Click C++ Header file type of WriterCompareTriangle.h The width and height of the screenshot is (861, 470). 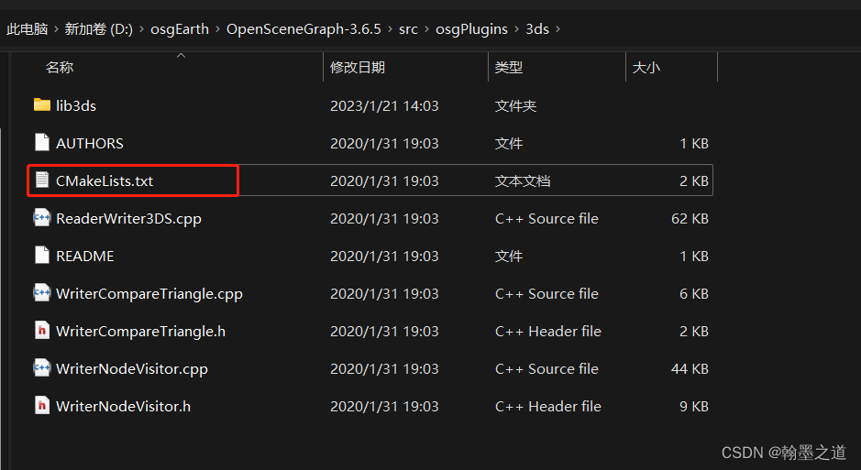tap(548, 332)
